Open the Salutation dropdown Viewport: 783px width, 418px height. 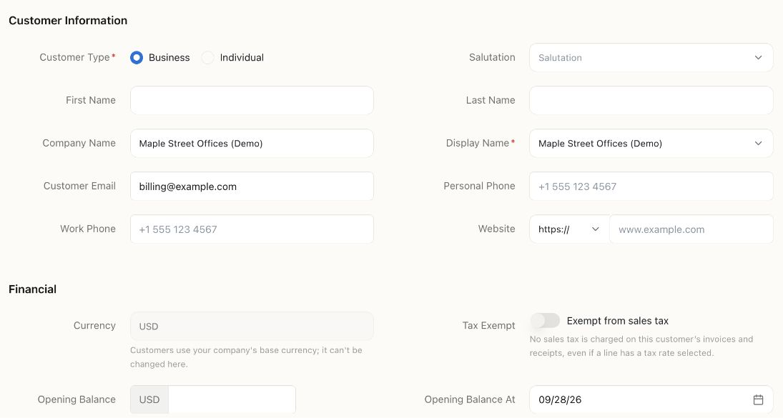tap(651, 57)
